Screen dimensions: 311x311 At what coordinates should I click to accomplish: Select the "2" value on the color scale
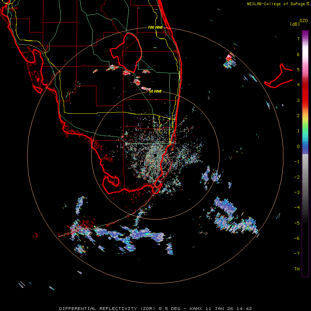point(298,116)
